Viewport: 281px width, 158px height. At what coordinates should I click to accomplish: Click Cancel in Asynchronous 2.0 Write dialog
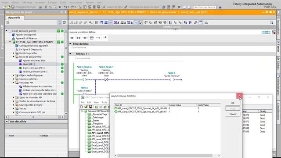(233, 114)
